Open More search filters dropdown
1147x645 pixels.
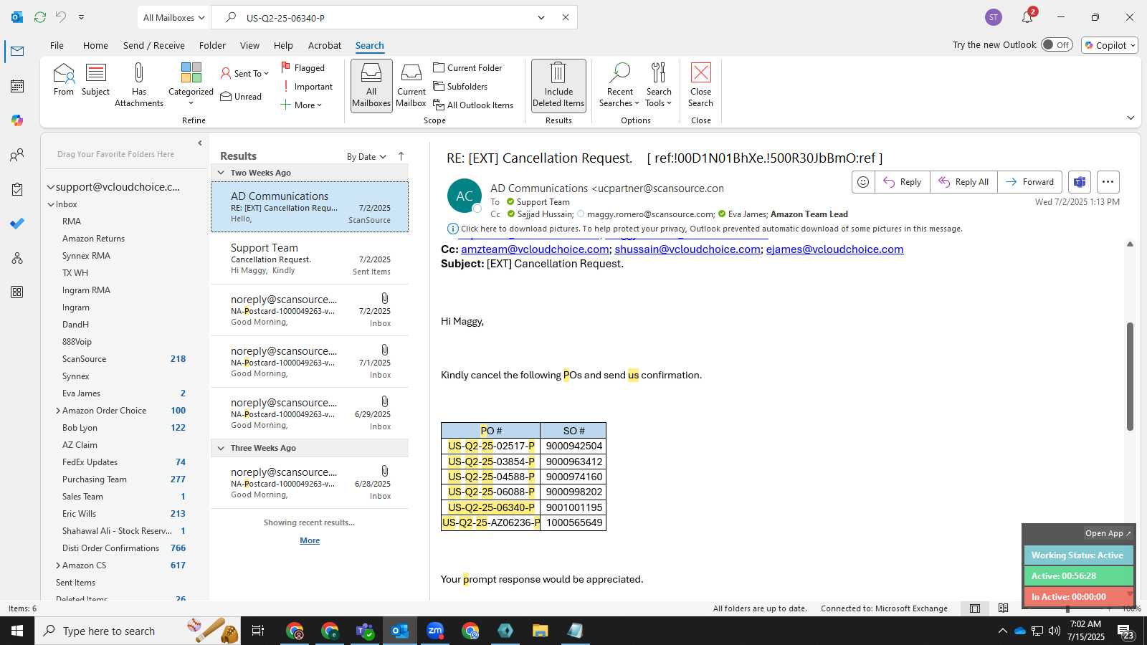[301, 105]
